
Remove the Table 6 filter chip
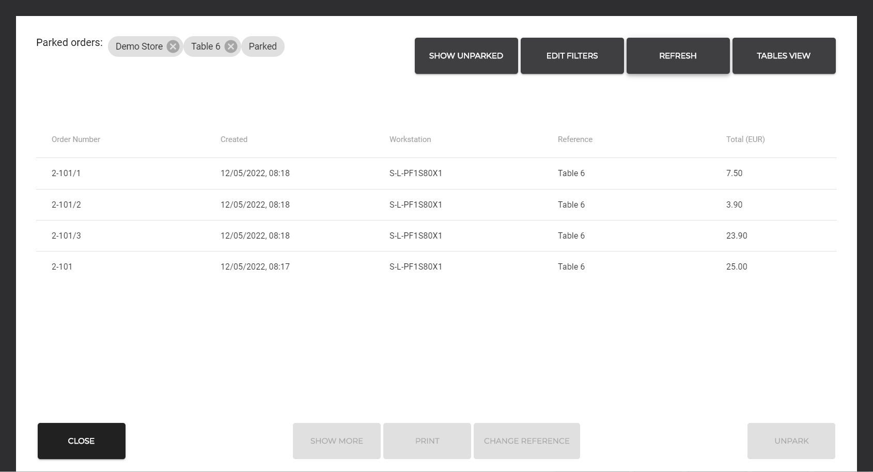click(x=231, y=46)
